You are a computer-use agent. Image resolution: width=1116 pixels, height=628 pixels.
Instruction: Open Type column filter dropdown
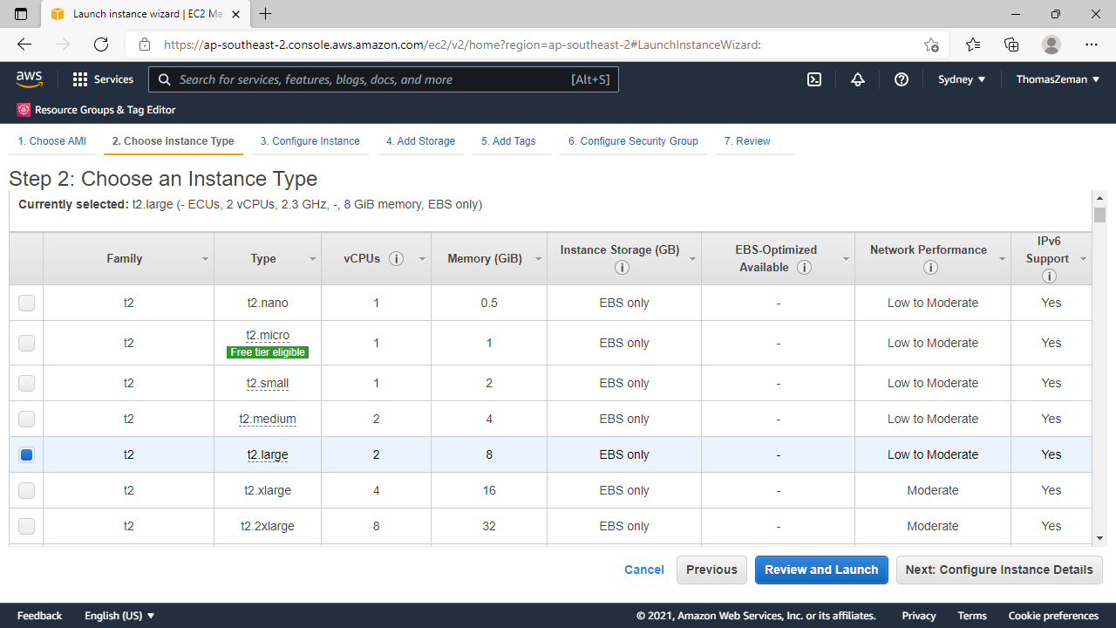pos(312,259)
